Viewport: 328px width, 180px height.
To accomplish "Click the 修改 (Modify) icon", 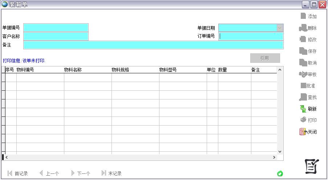I will click(303, 39).
